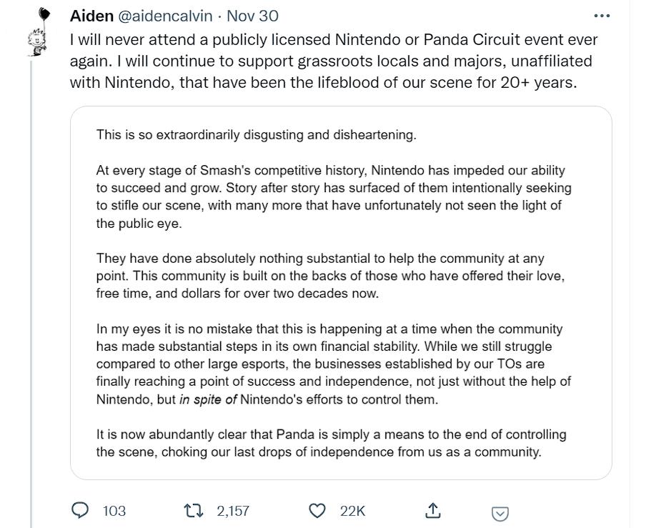Visit the @aidencalvin handle link
The height and width of the screenshot is (528, 646).
pyautogui.click(x=165, y=16)
